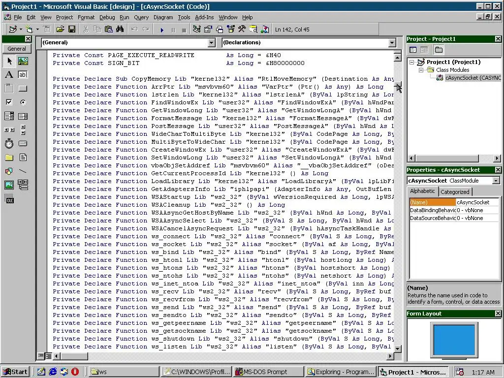Launch Internet Explorer from quick launch
The height and width of the screenshot is (378, 504).
53,372
